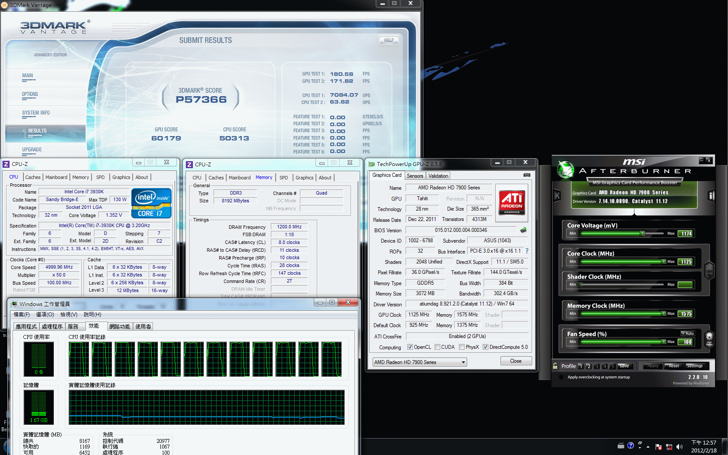This screenshot has width=728, height=455.
Task: Open the Mainboard tab in left CPU-Z
Action: [56, 177]
